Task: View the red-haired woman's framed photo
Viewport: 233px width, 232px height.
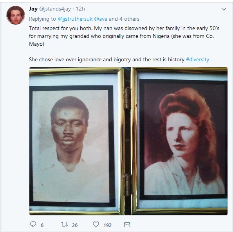Action: 184,139
